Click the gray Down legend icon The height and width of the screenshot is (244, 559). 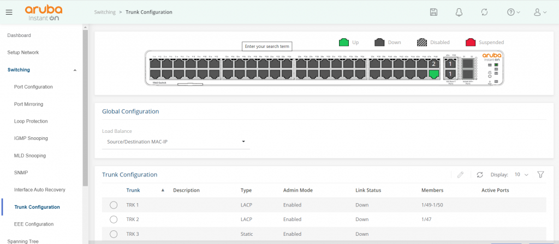click(x=379, y=42)
